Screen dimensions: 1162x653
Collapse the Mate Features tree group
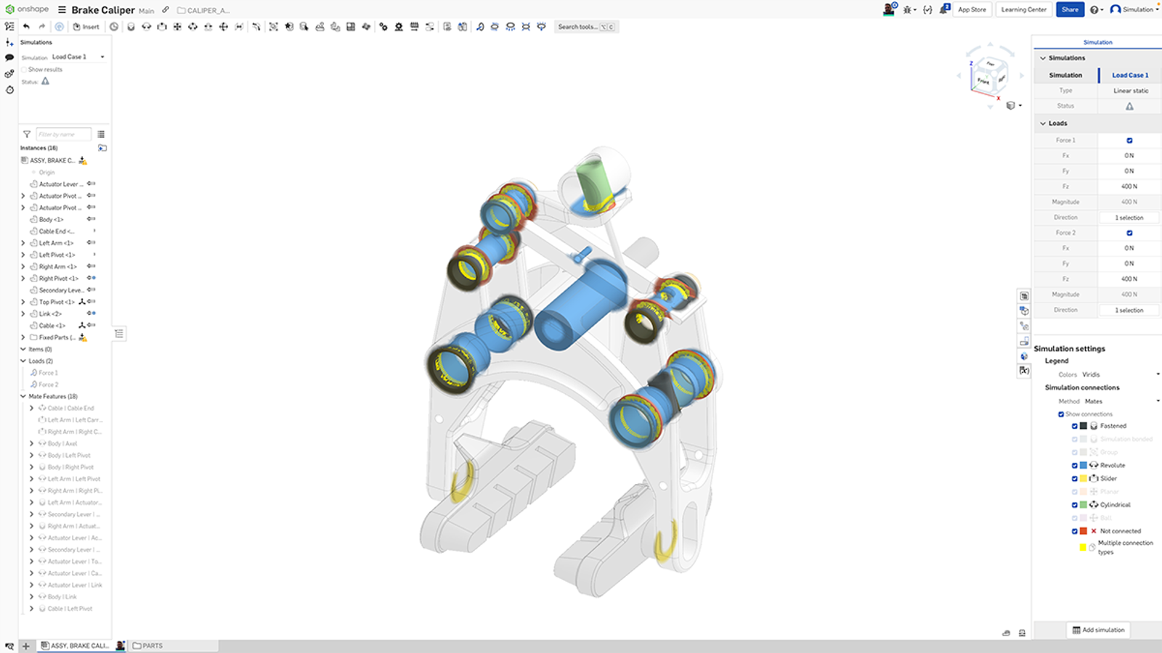[23, 396]
